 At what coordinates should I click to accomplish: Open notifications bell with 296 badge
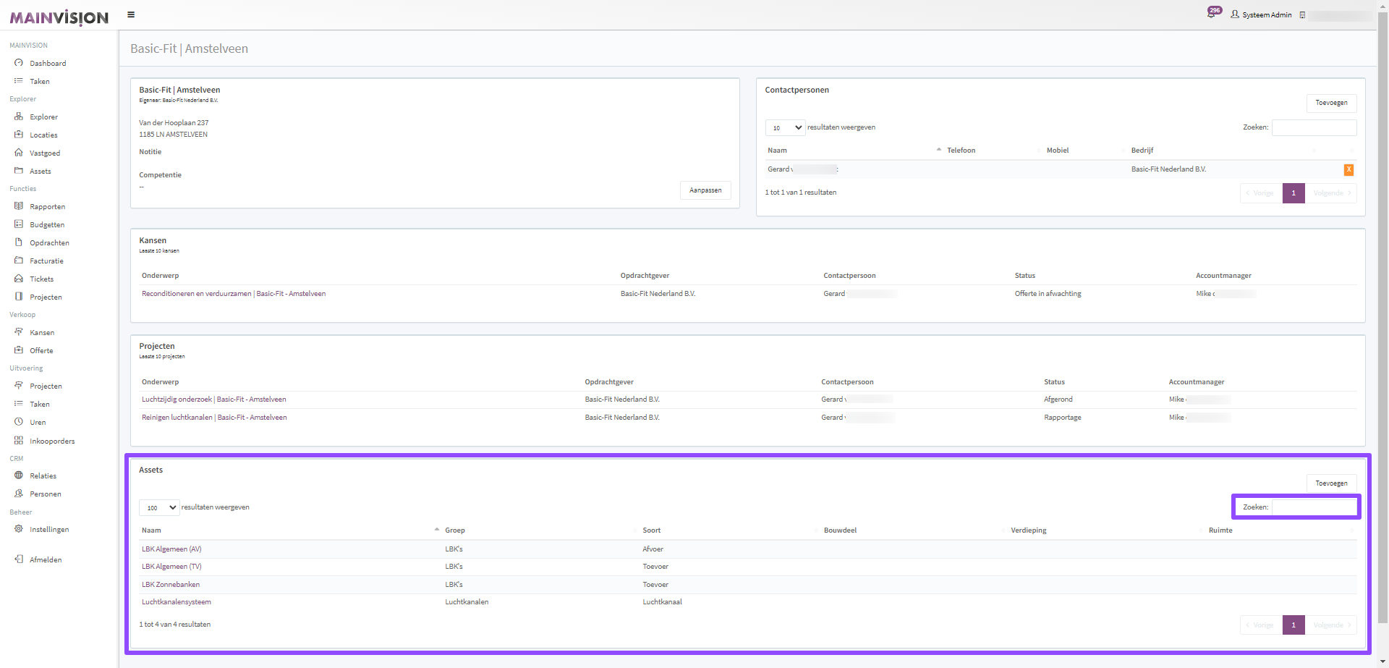[x=1212, y=14]
